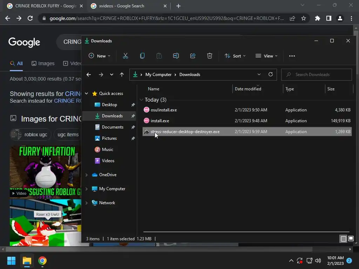Screen dimensions: 359x269
Task: Open the notification center badge
Action: [x=349, y=260]
